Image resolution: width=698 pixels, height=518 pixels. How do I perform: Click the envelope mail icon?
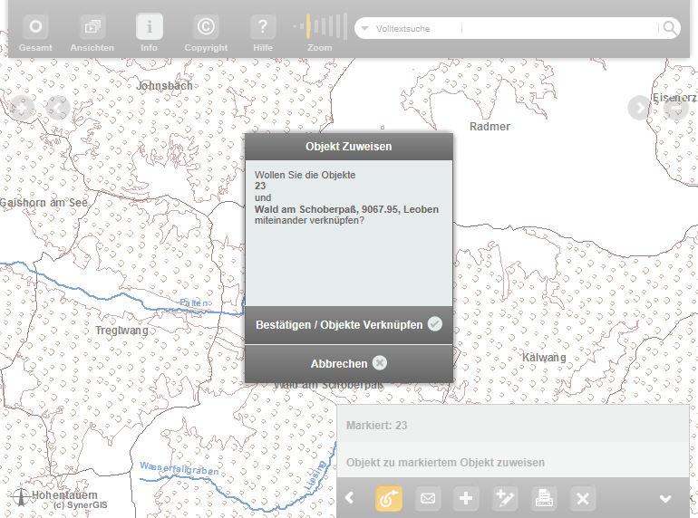point(428,498)
